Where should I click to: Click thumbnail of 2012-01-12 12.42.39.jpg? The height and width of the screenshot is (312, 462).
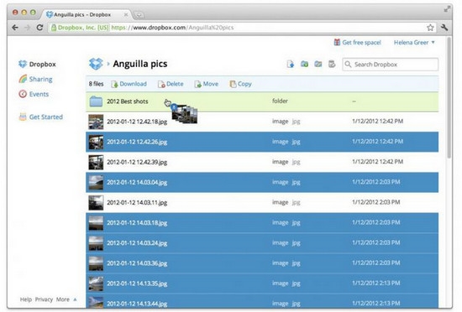click(x=96, y=163)
